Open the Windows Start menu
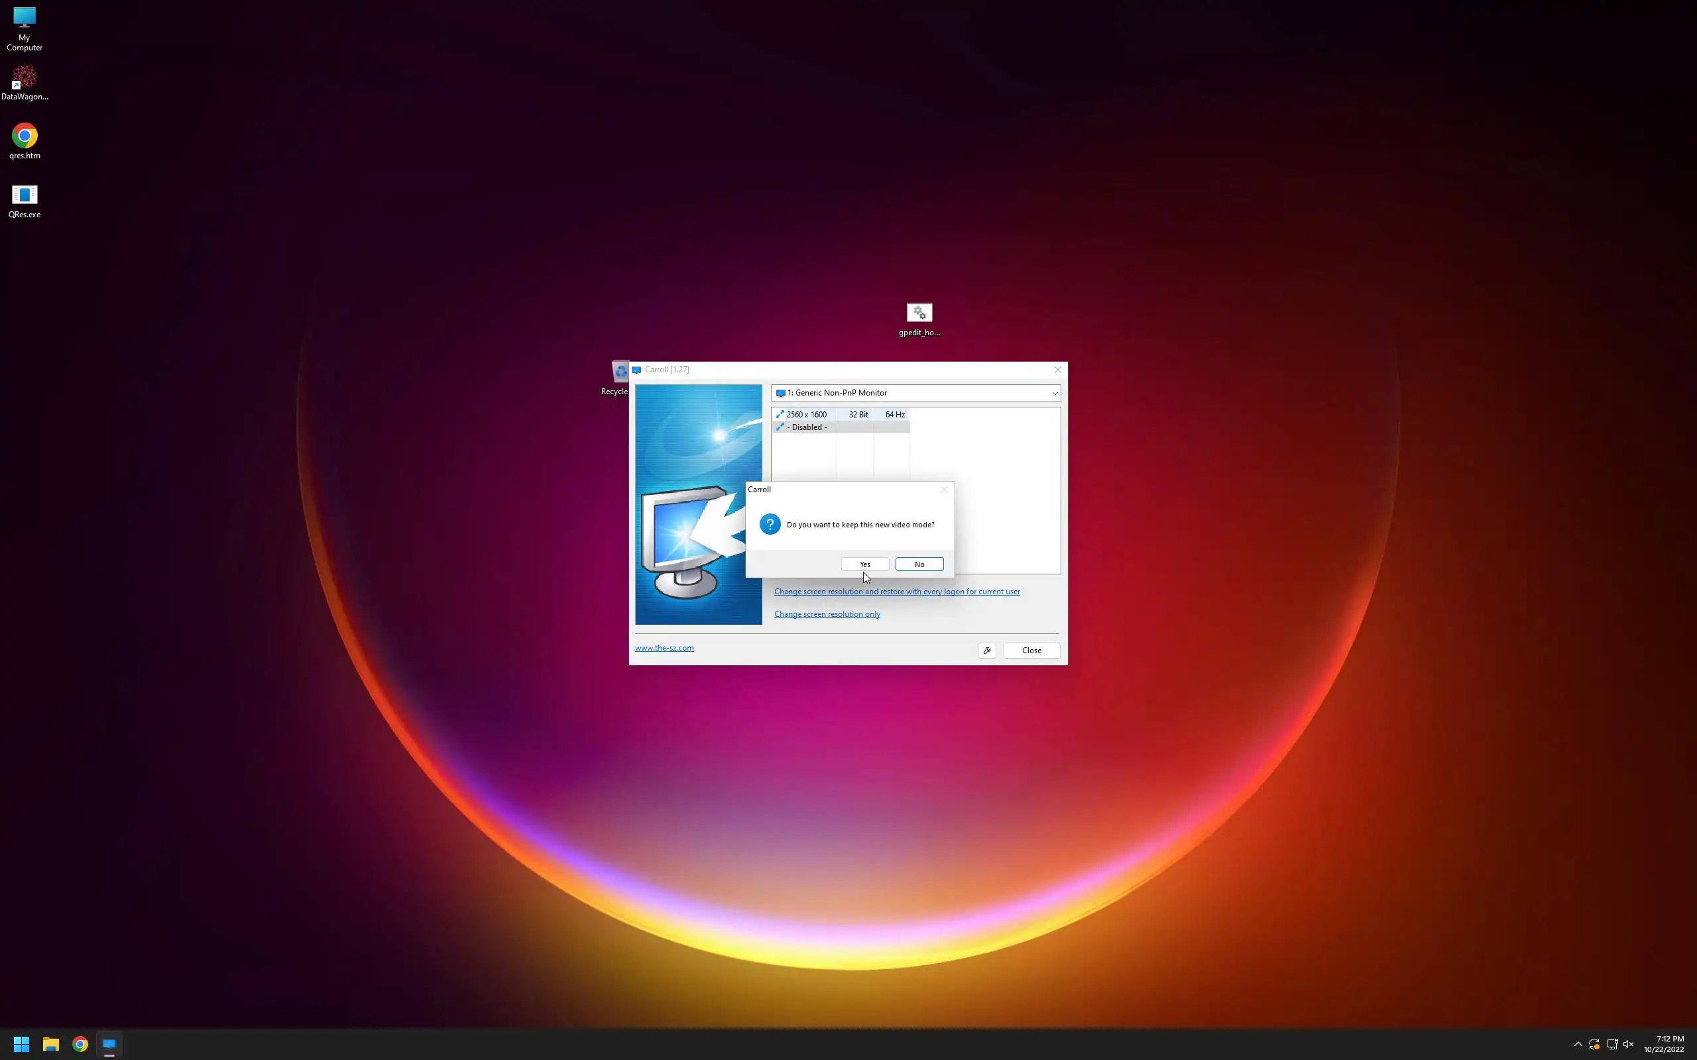 click(21, 1044)
